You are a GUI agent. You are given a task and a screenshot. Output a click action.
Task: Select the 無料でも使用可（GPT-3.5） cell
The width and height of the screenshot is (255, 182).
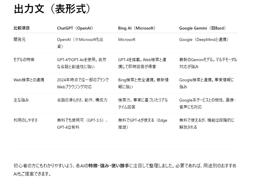pyautogui.click(x=82, y=123)
